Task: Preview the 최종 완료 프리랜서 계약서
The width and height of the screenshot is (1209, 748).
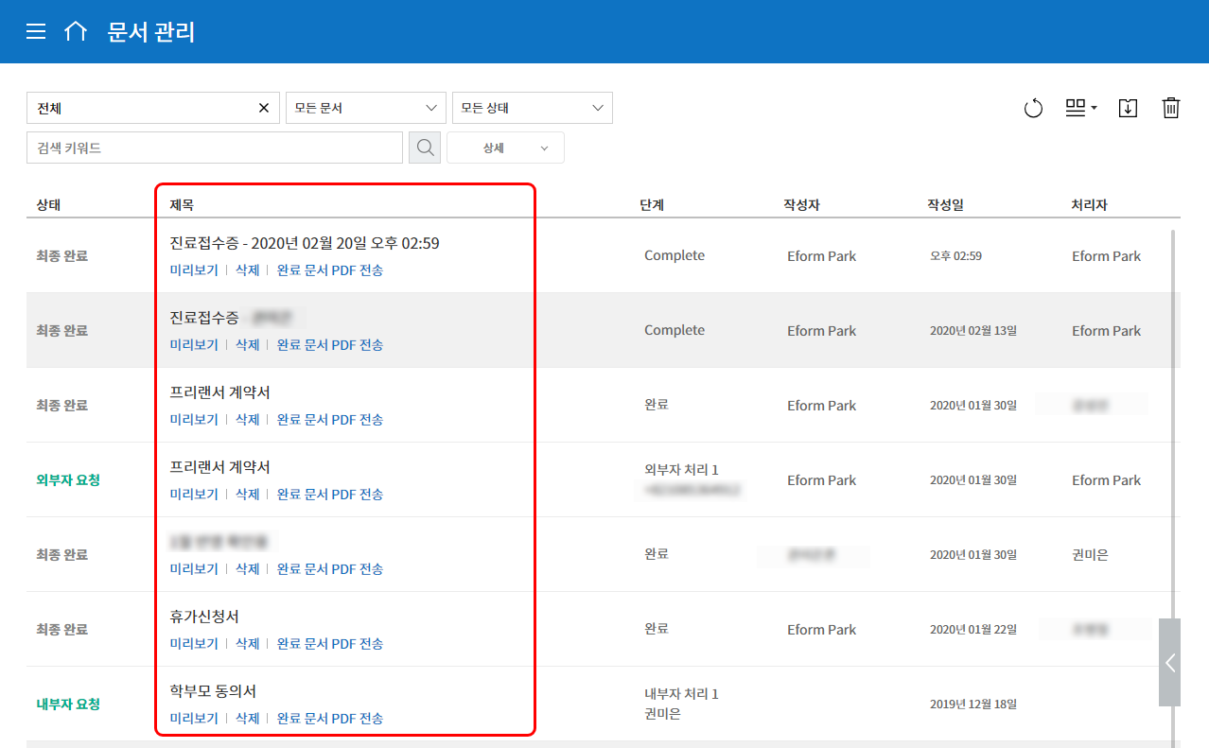Action: tap(194, 420)
